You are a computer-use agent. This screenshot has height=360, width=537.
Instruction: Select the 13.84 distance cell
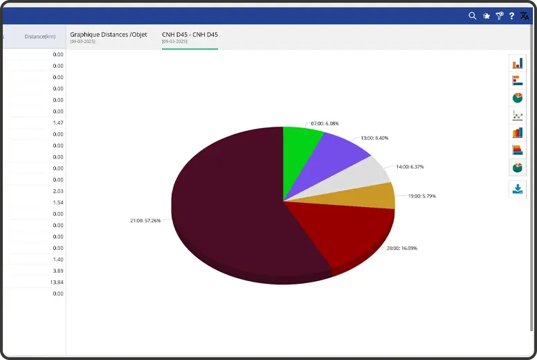click(57, 282)
